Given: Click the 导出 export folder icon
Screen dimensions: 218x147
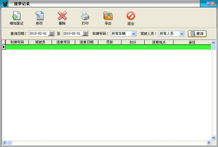Looking at the screenshot, I should pyautogui.click(x=108, y=15).
